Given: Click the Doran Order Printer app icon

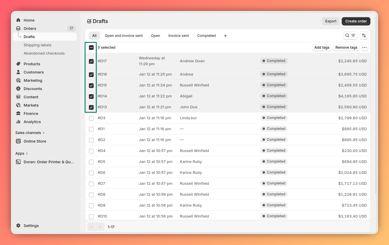Looking at the screenshot, I should [x=18, y=162].
